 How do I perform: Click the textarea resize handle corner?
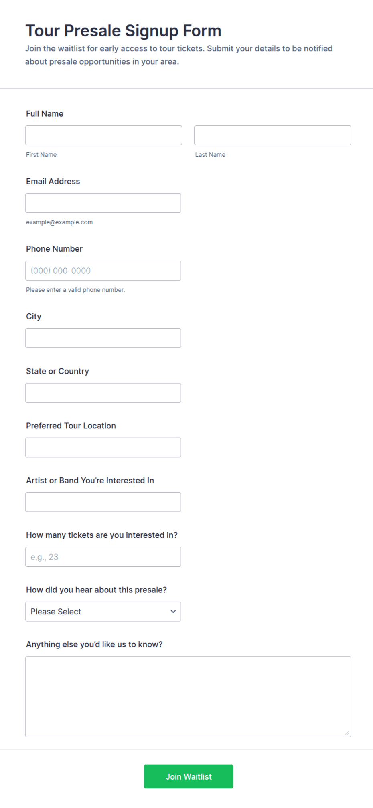pyautogui.click(x=347, y=733)
